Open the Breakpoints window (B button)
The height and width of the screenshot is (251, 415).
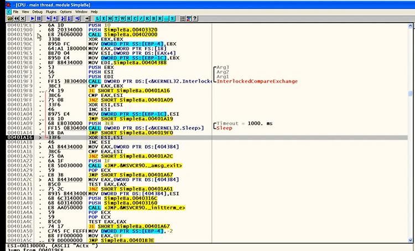pos(154,18)
